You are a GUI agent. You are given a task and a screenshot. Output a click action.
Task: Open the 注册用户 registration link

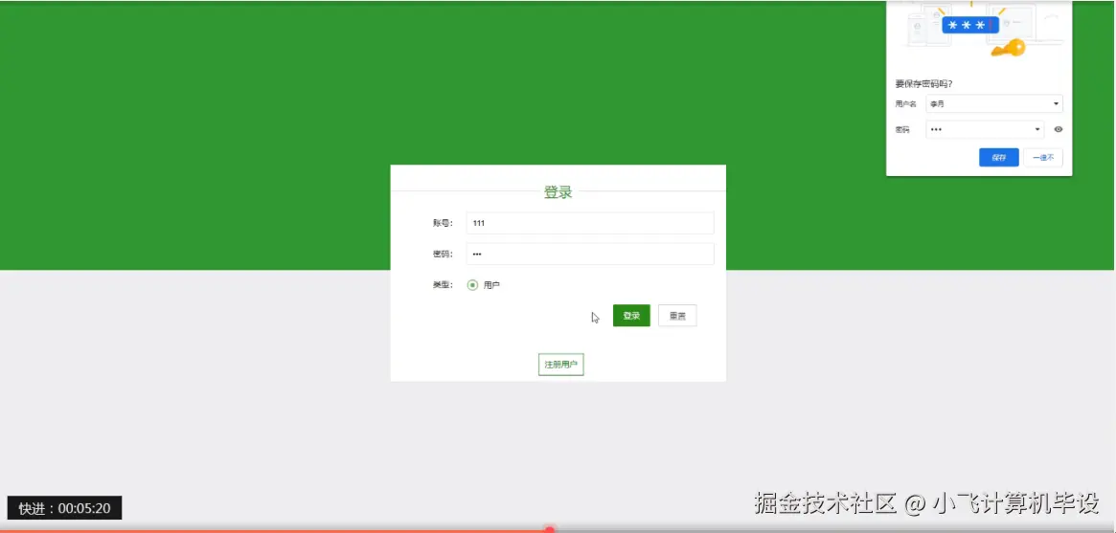pyautogui.click(x=560, y=364)
